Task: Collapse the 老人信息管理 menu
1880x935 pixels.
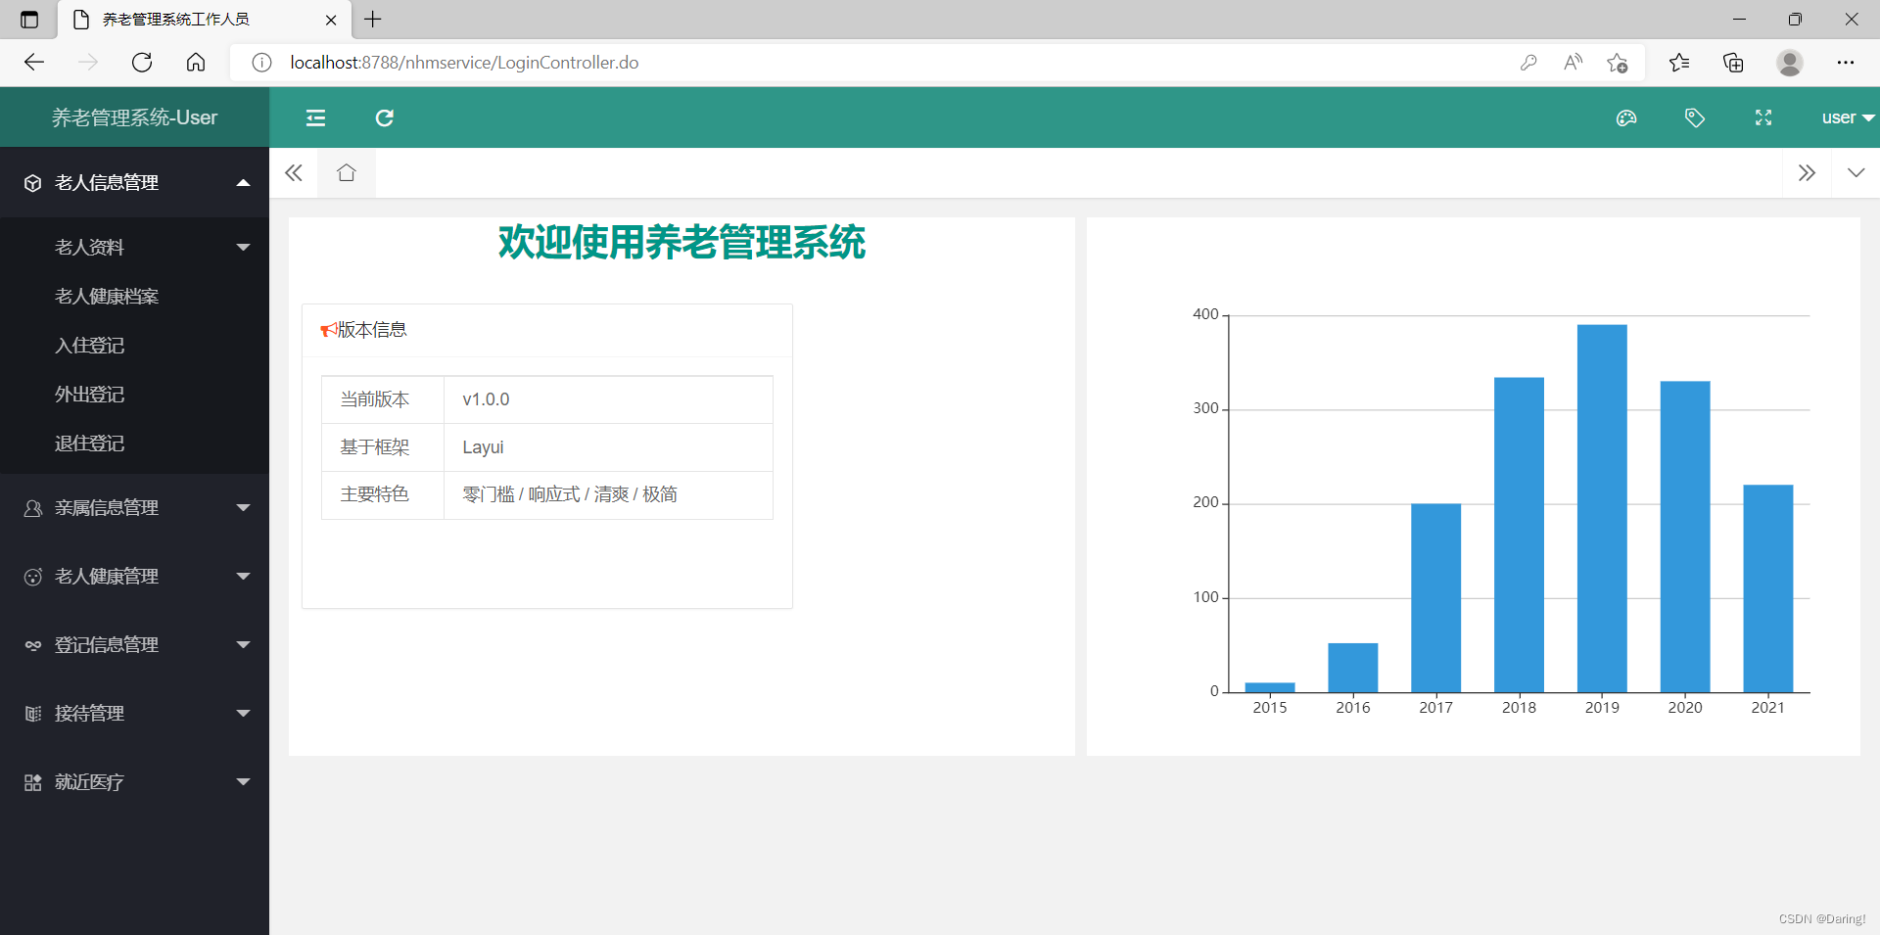Action: pos(135,183)
